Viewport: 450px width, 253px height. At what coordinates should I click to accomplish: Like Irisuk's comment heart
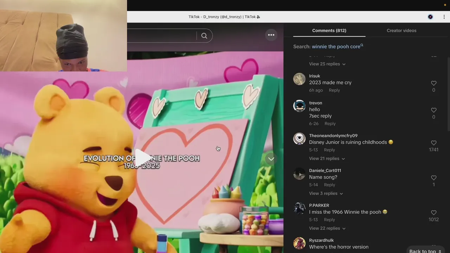(x=433, y=83)
